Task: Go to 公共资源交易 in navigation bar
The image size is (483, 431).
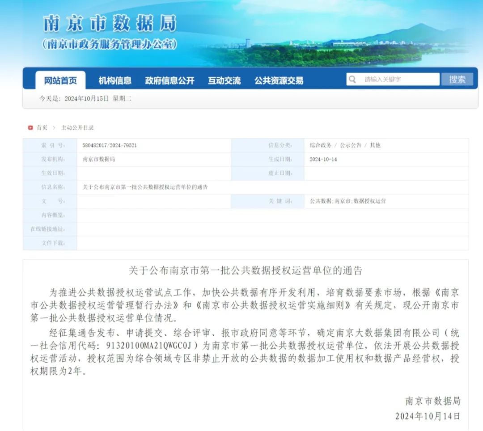Action: [279, 80]
